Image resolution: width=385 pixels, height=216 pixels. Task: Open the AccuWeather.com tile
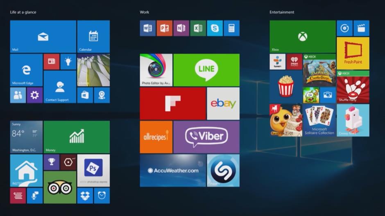(173, 171)
